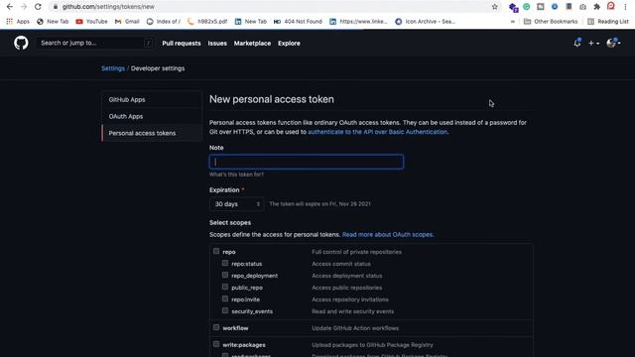Click the Search or jump to box
Image resolution: width=635 pixels, height=357 pixels.
point(95,43)
